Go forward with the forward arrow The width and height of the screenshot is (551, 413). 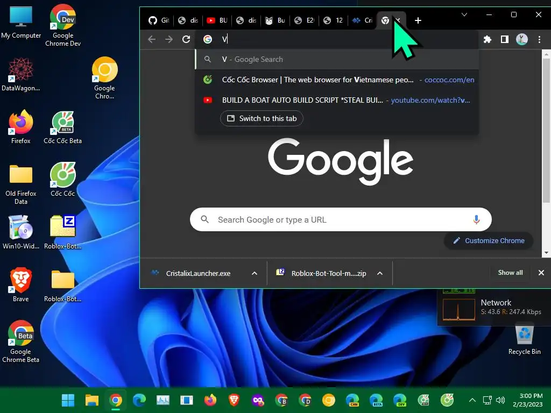tap(169, 39)
